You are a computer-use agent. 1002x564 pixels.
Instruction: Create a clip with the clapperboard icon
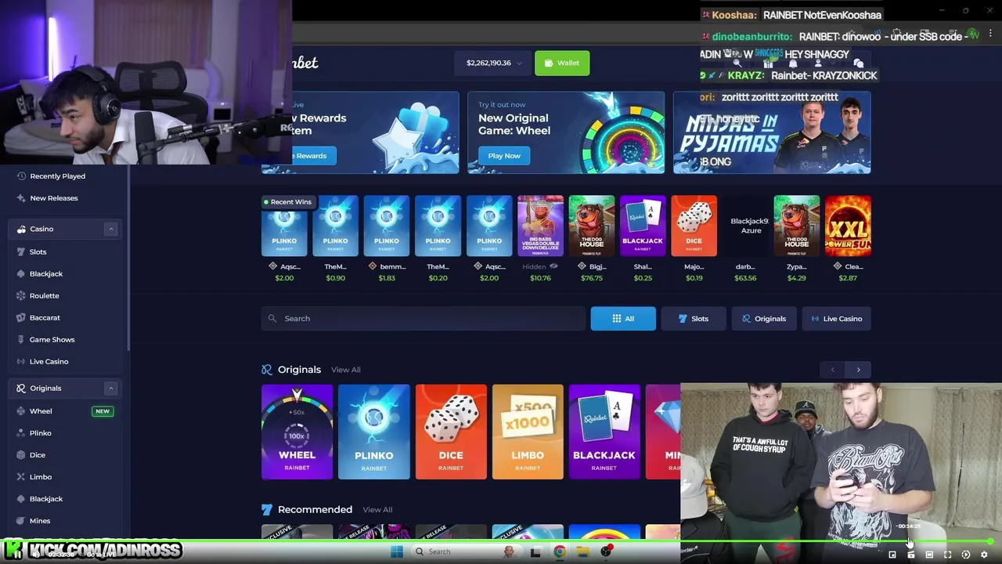(910, 555)
